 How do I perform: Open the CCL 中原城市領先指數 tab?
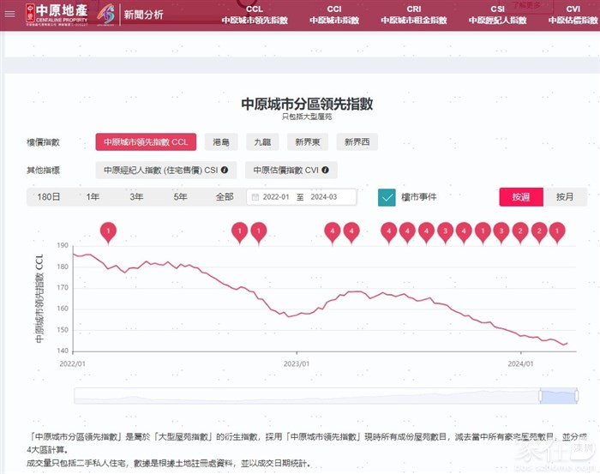tap(254, 15)
